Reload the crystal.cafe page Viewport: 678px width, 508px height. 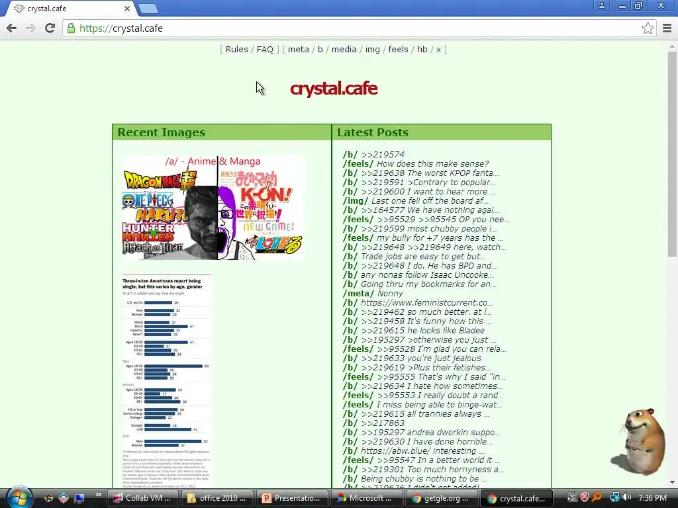[x=50, y=28]
